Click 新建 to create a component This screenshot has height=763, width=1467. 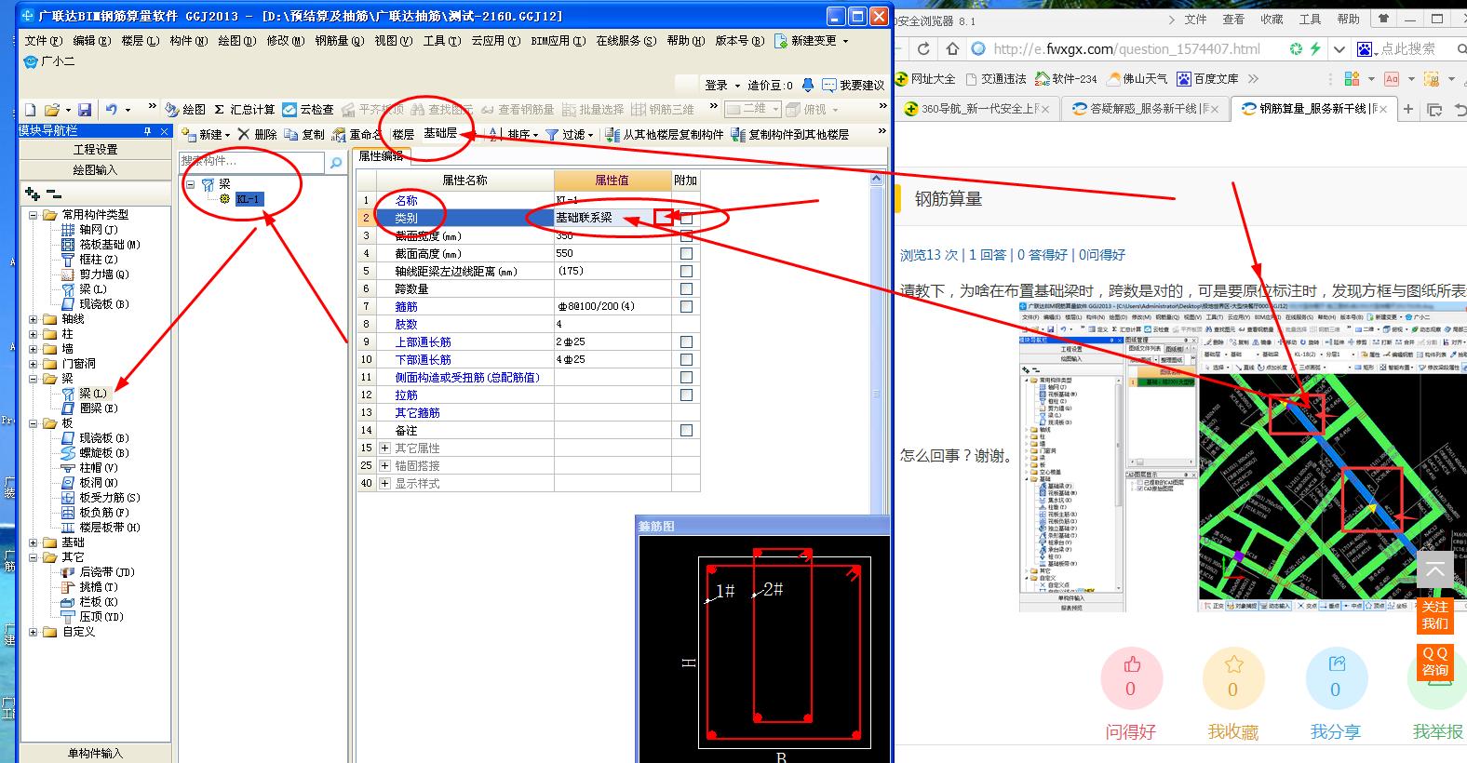pos(206,135)
